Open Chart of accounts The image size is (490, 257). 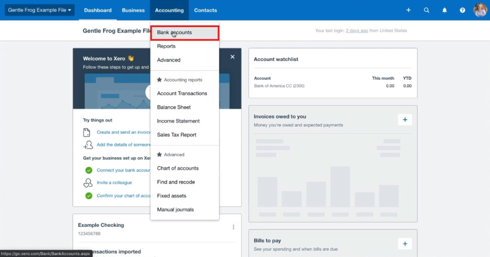[x=185, y=168]
